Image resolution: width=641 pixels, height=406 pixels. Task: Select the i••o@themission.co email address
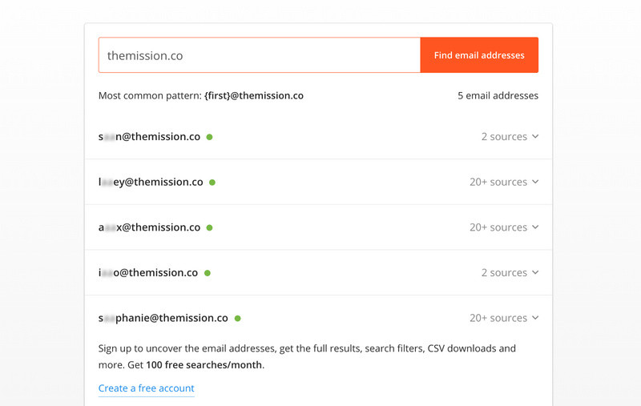(x=148, y=273)
